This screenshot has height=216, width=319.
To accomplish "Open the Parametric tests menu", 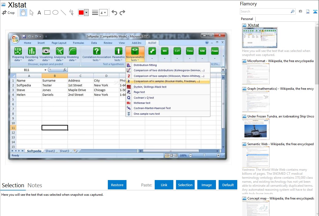I will (x=118, y=54).
